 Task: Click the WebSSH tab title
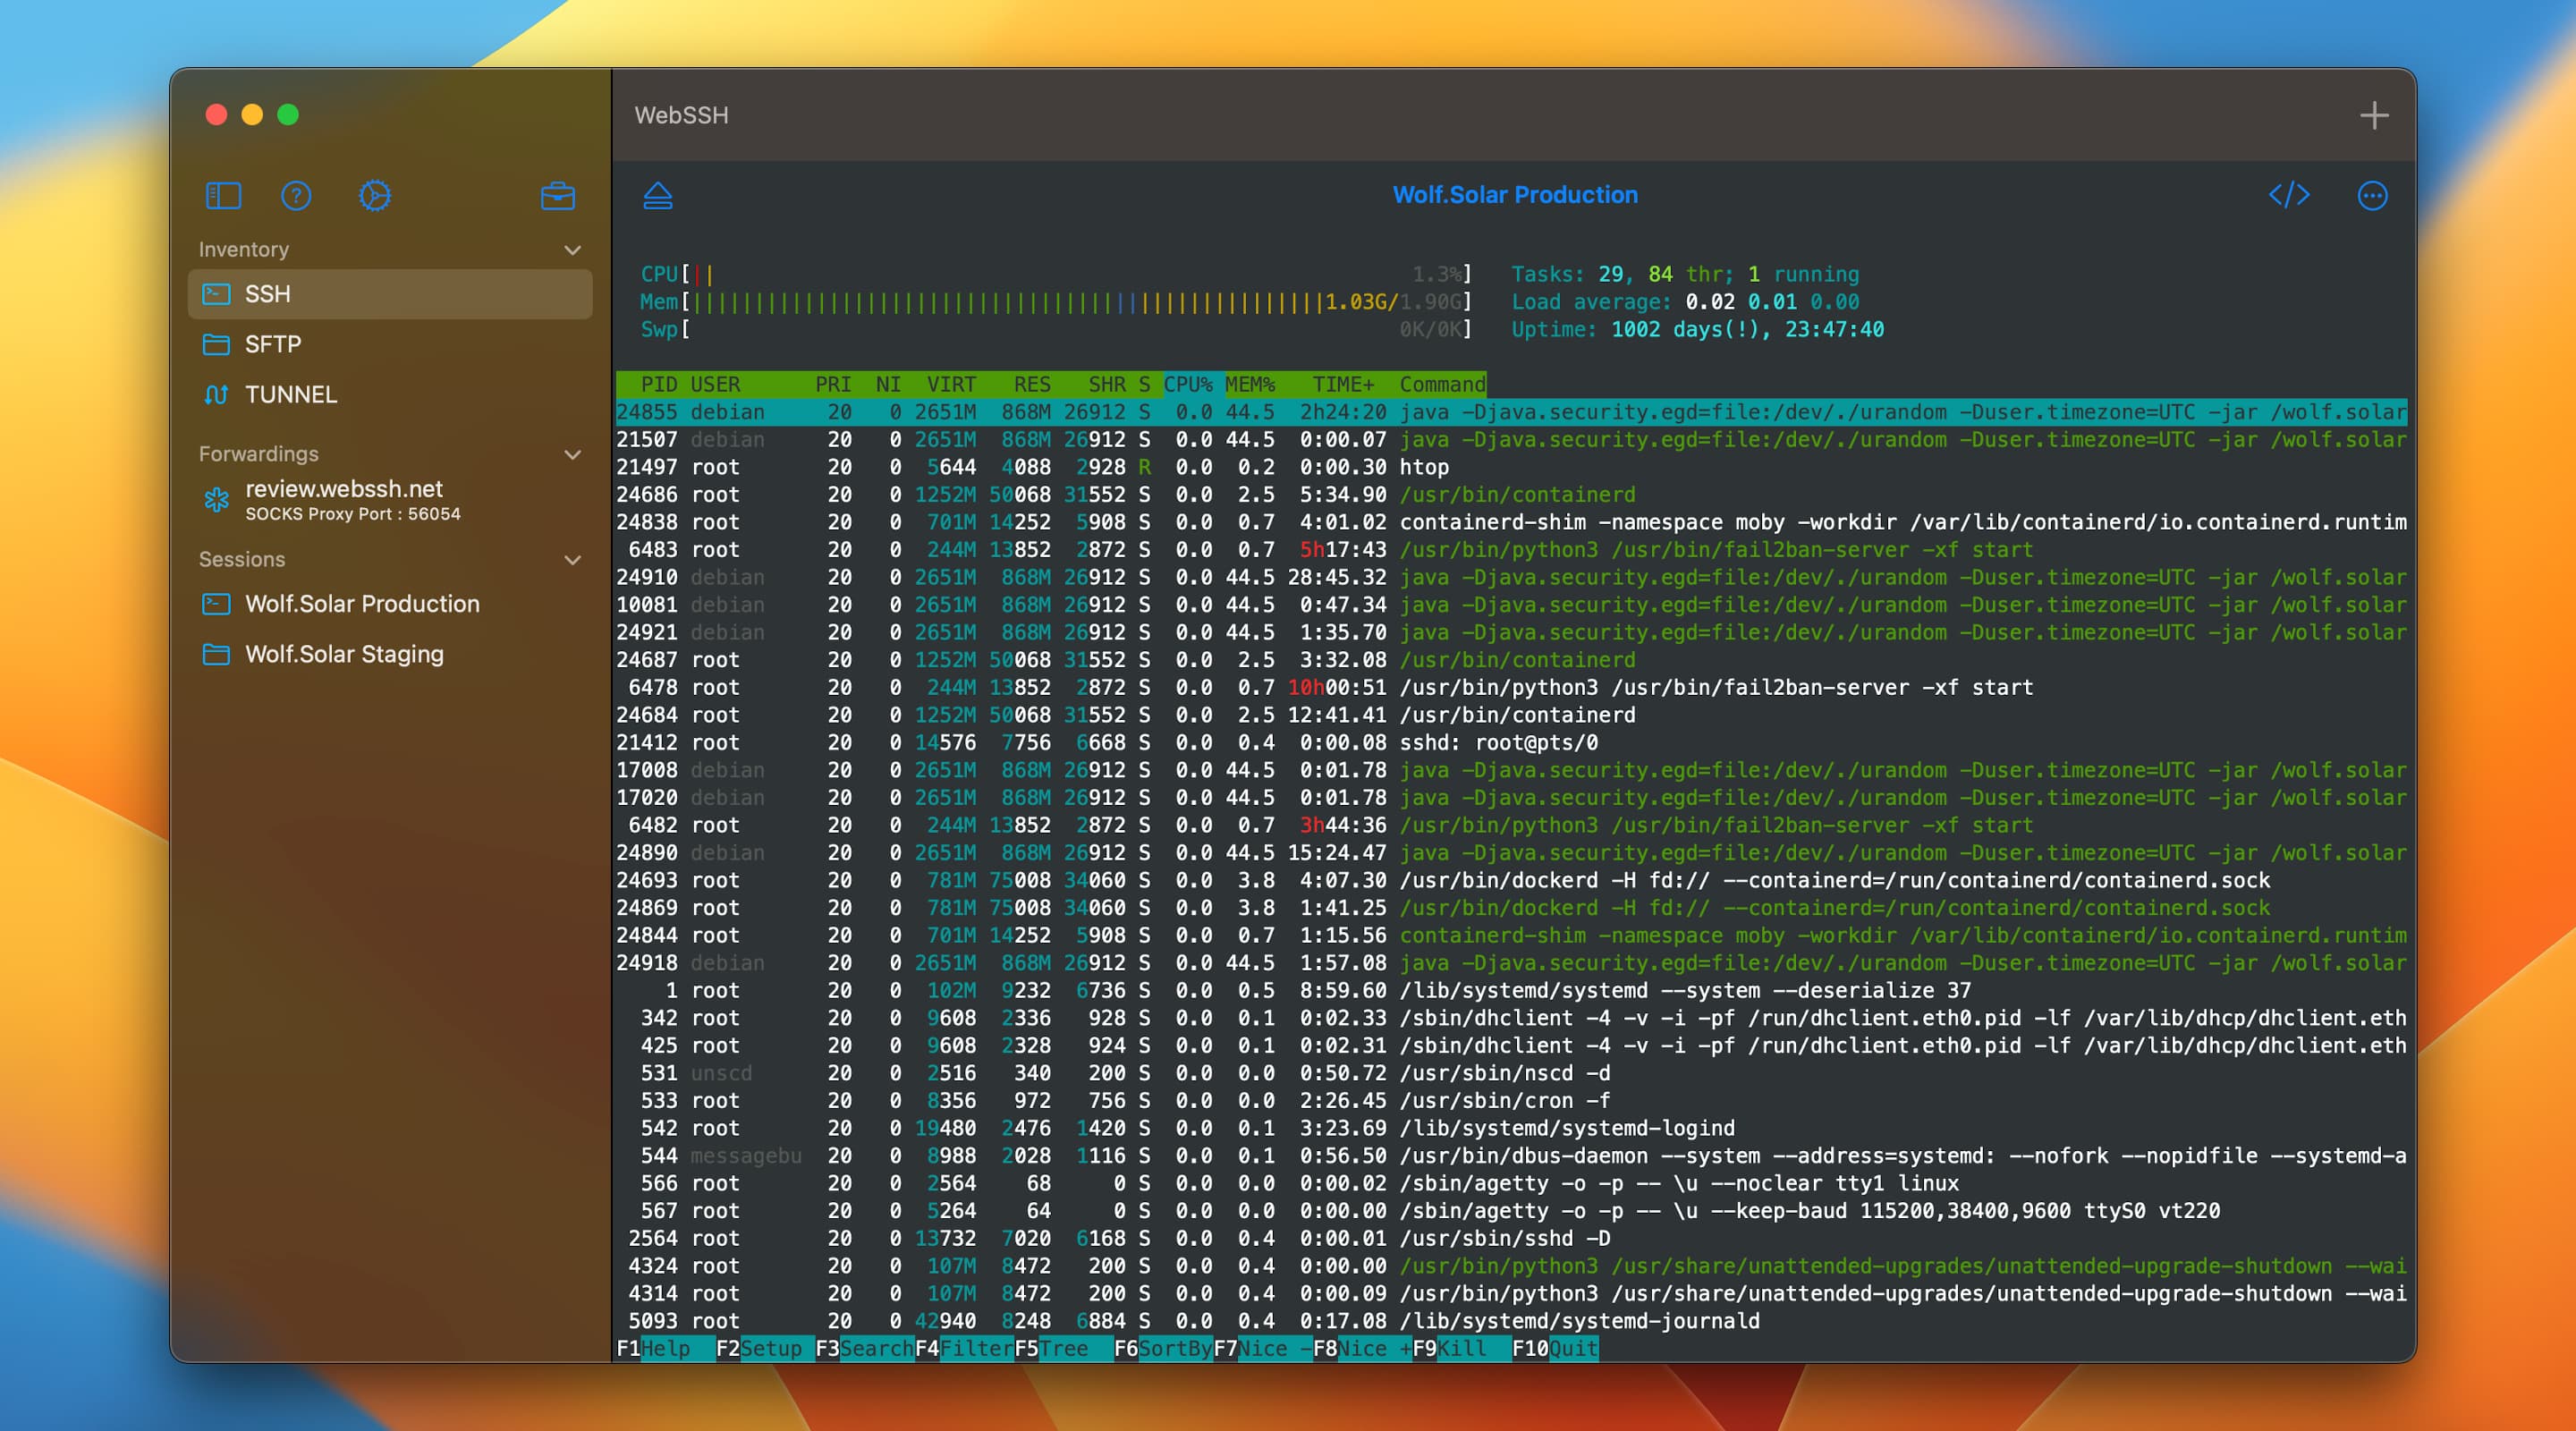pos(681,115)
